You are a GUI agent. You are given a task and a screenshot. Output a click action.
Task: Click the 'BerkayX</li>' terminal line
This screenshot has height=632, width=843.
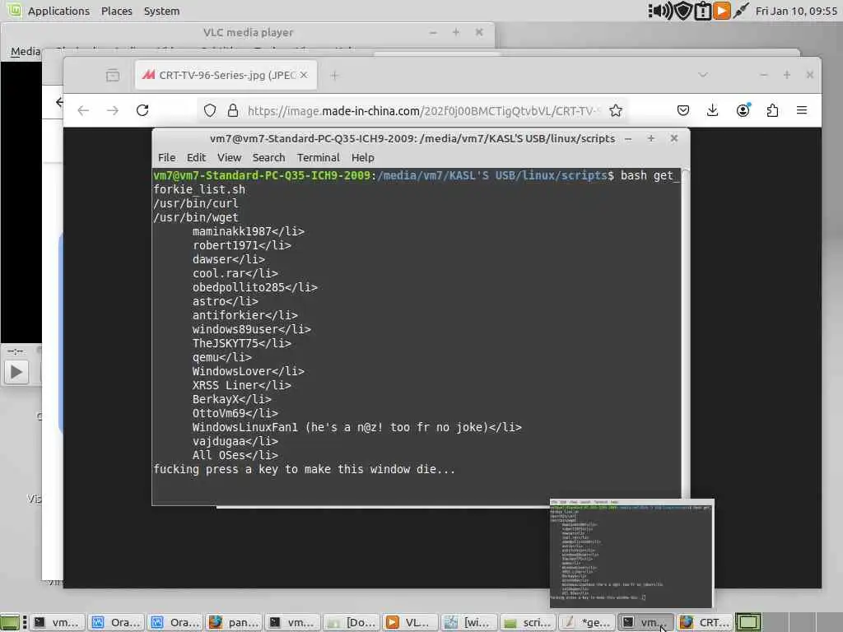coord(231,399)
